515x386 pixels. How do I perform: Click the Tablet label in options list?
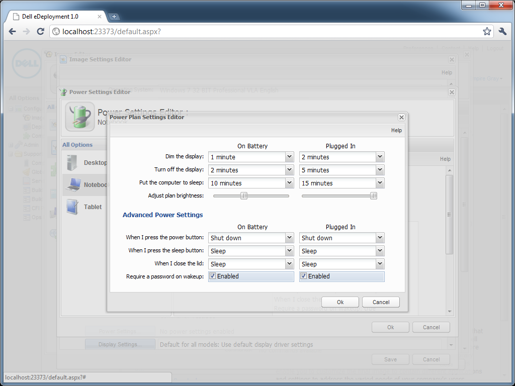point(93,207)
